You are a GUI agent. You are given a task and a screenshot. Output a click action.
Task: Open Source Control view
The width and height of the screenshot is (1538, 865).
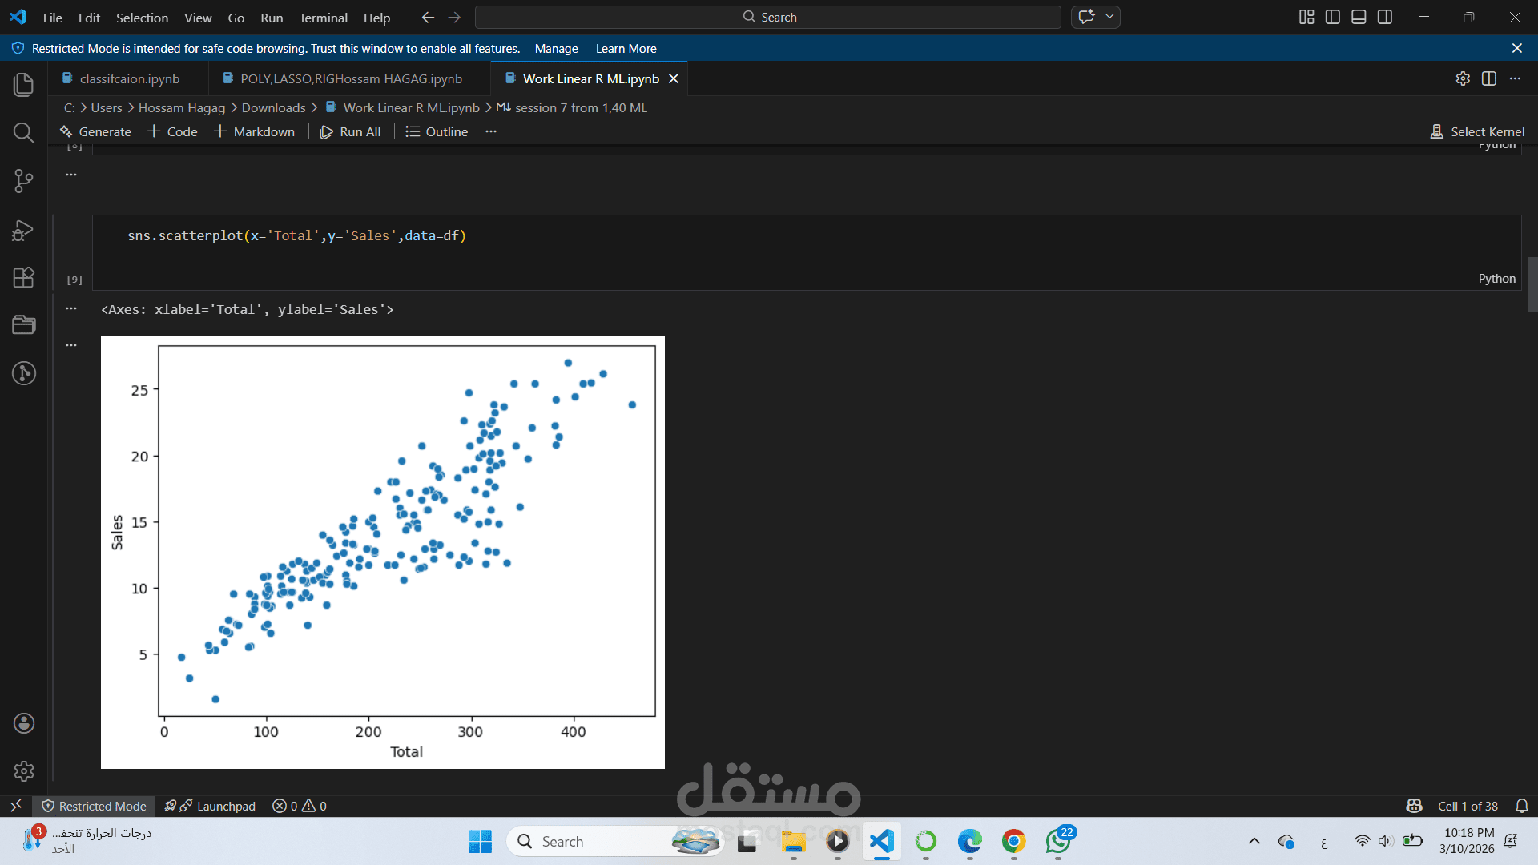coord(24,181)
